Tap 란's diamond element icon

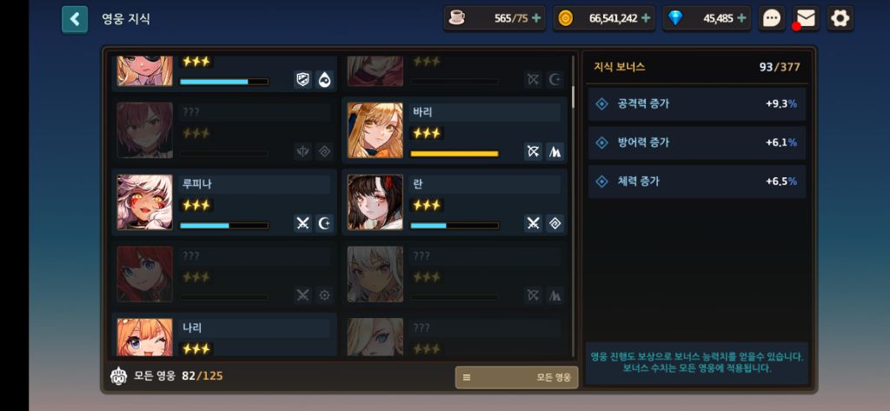tap(555, 223)
